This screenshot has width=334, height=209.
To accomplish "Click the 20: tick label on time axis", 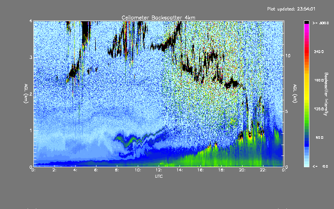I will pyautogui.click(x=242, y=170).
